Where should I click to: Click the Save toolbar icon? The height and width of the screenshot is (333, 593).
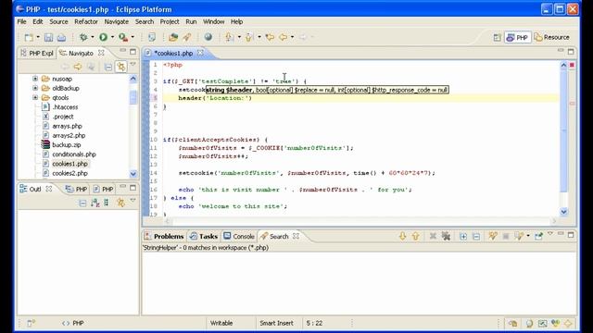click(x=48, y=37)
